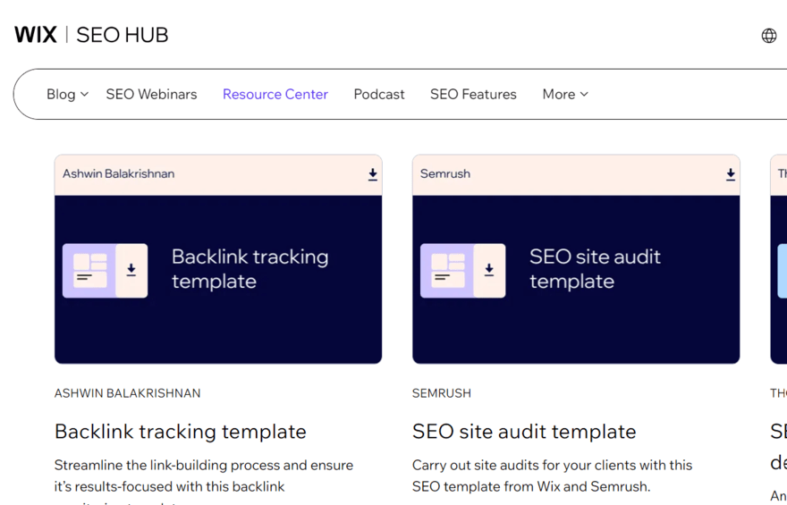Open the globe language selector
This screenshot has height=505, width=787.
click(769, 36)
